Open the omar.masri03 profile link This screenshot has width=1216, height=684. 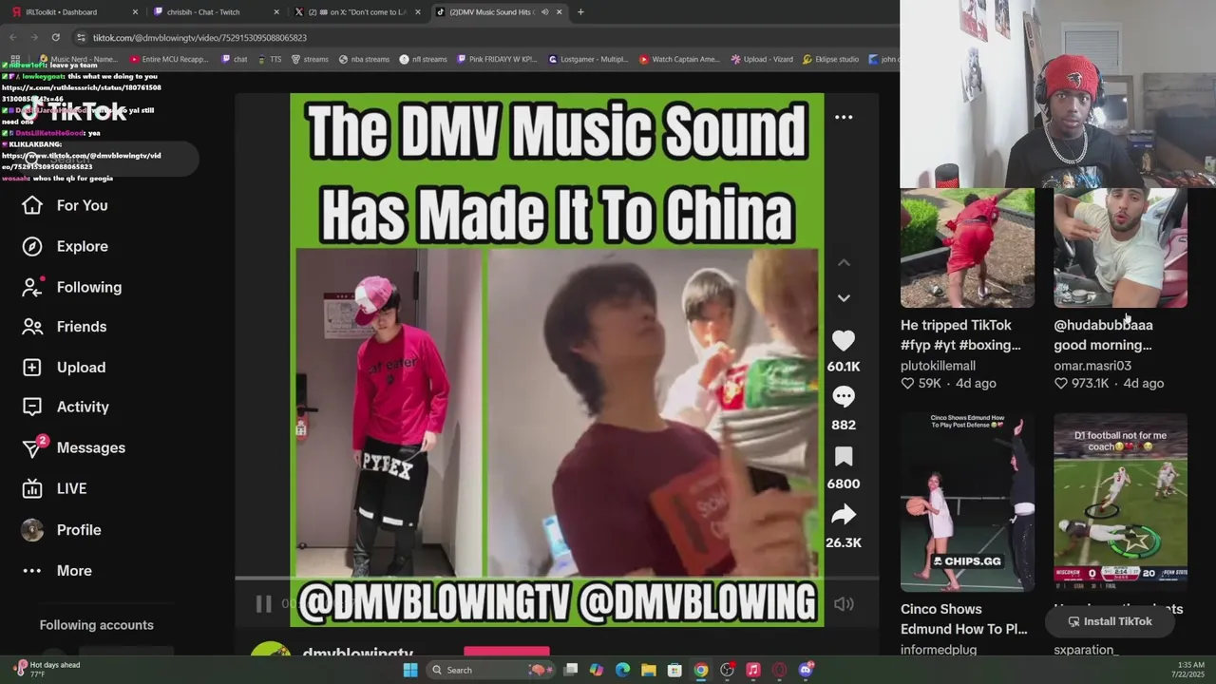tap(1092, 366)
